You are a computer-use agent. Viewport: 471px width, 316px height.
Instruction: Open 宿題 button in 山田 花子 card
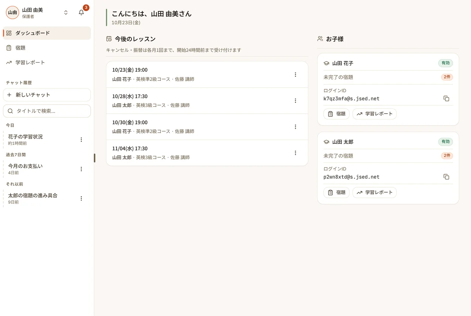point(336,114)
